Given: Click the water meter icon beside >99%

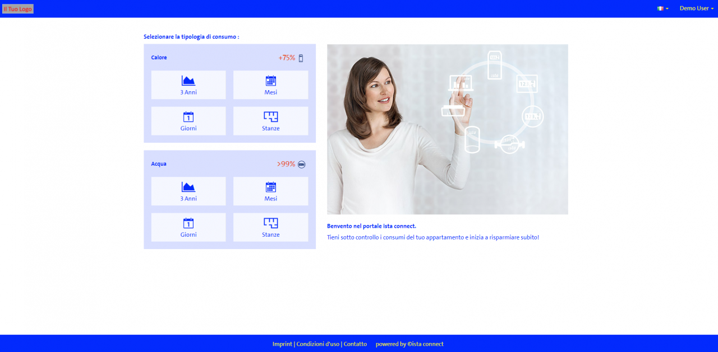Looking at the screenshot, I should click(x=302, y=164).
